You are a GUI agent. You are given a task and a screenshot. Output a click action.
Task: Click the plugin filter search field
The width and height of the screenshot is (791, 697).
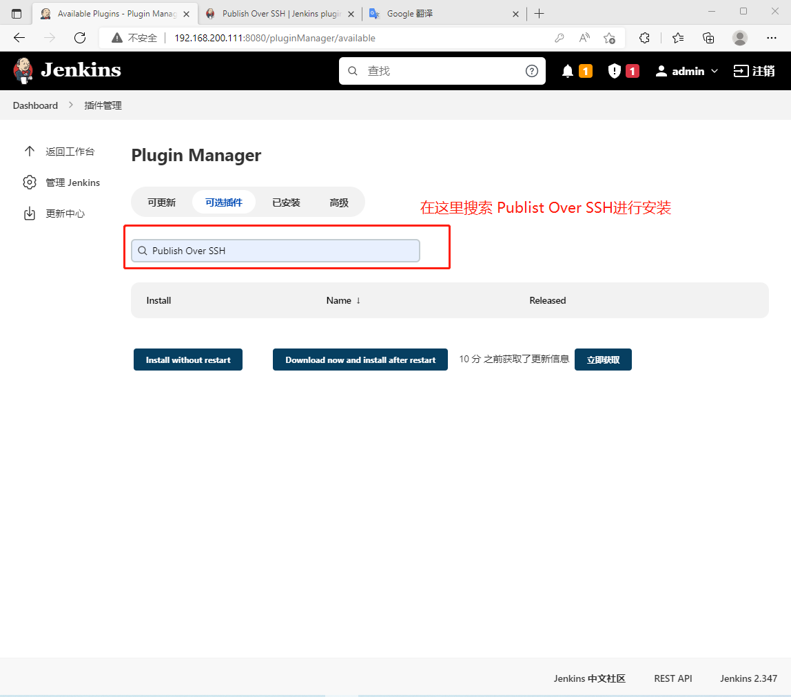[276, 251]
